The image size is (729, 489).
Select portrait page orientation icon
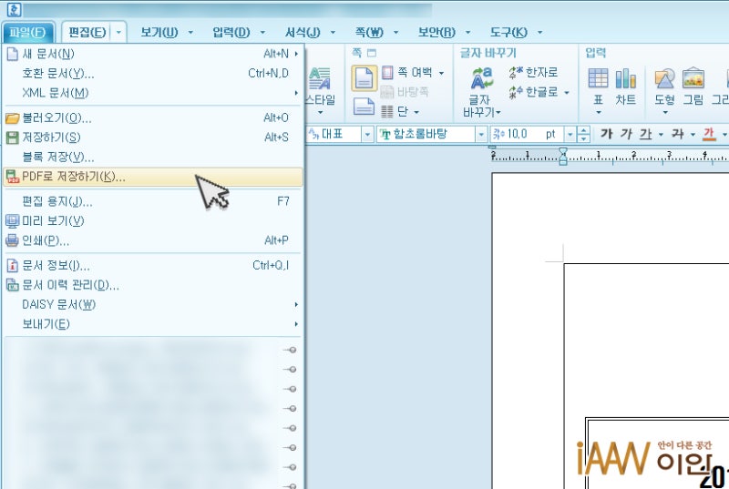pos(364,78)
